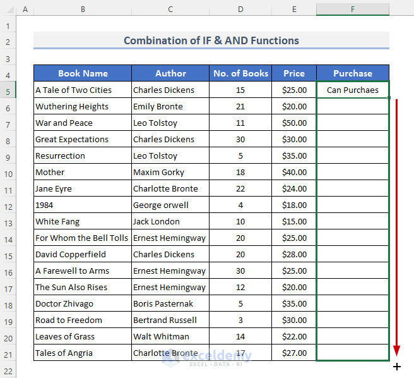Image resolution: width=414 pixels, height=378 pixels.
Task: Select the $15.00 price cell
Action: tap(294, 221)
